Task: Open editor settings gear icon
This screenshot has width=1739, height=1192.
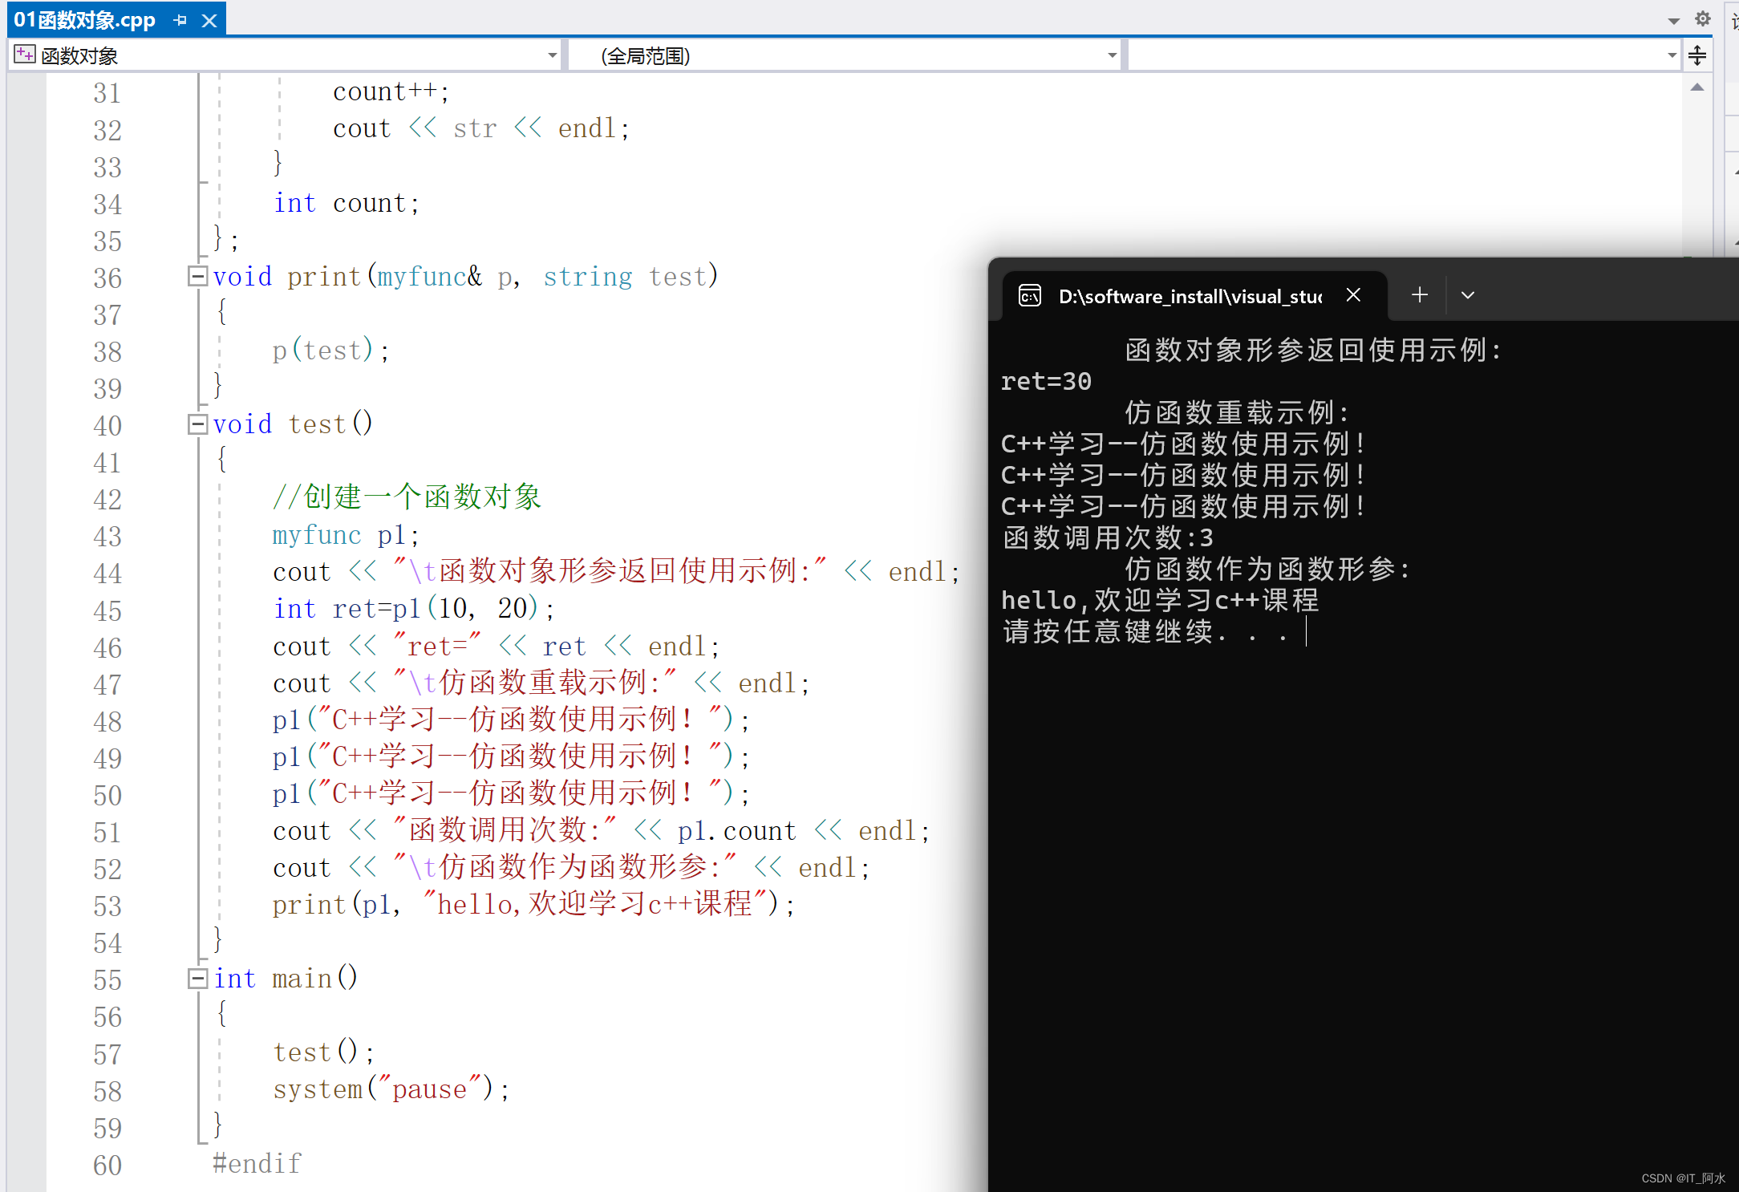Action: tap(1703, 18)
